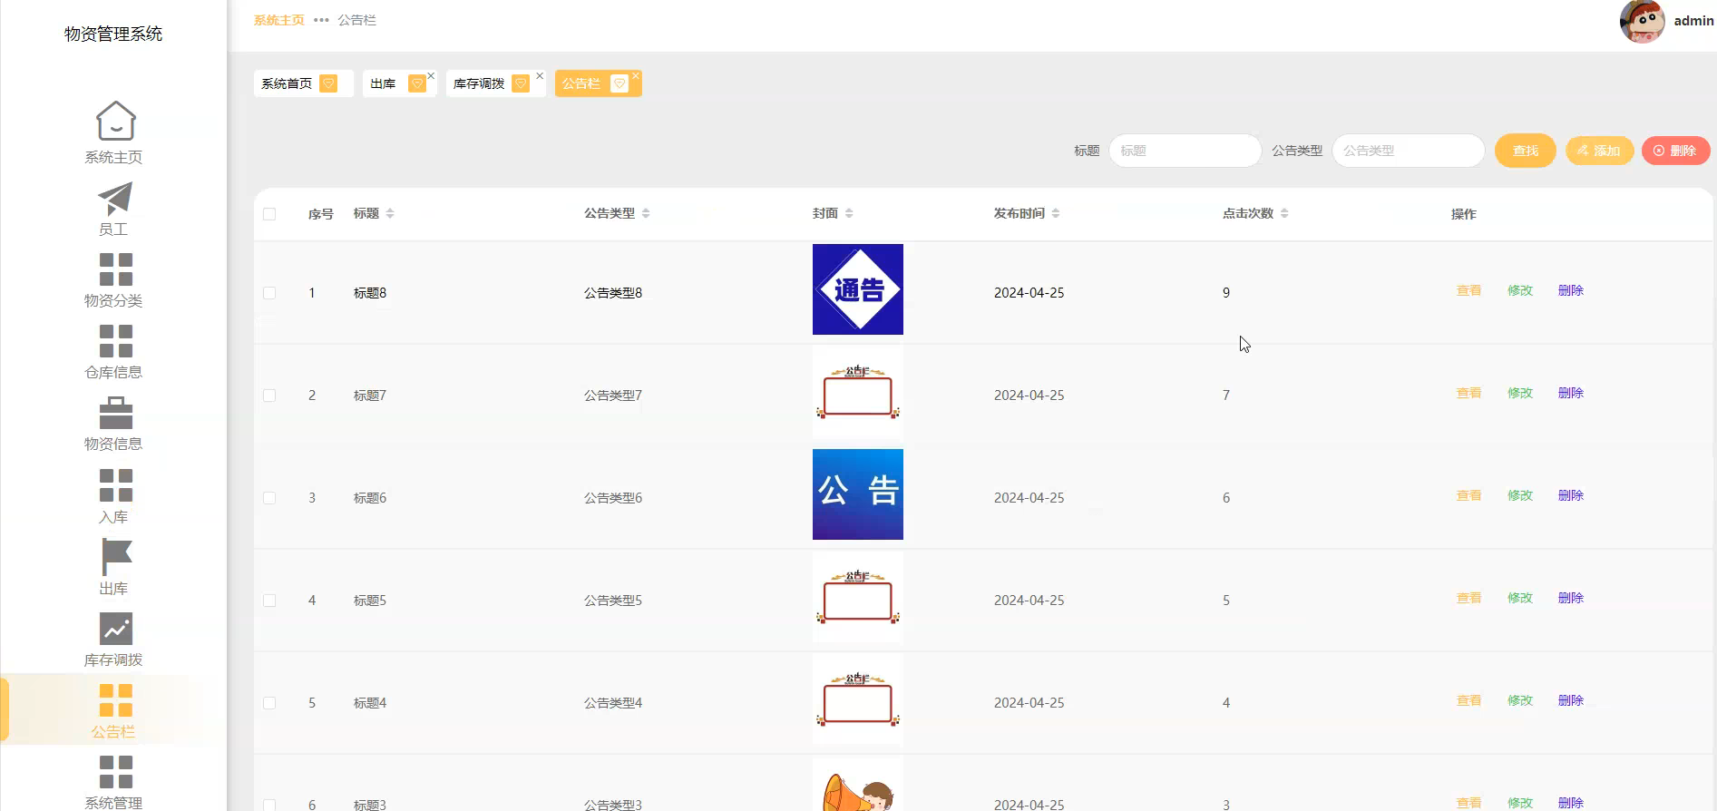Click 修改 for row 标题8
This screenshot has height=811, width=1717.
pos(1520,290)
